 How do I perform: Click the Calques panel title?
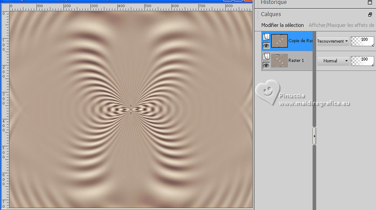pyautogui.click(x=271, y=14)
